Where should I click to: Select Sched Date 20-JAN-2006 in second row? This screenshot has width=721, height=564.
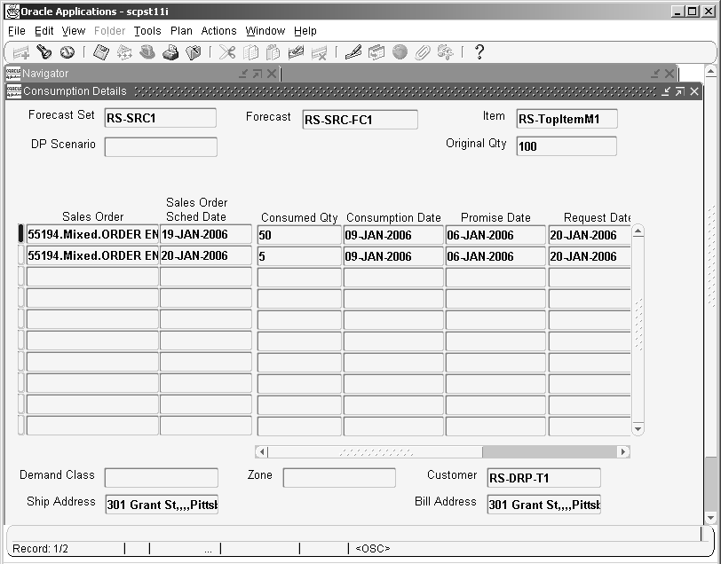(x=205, y=255)
